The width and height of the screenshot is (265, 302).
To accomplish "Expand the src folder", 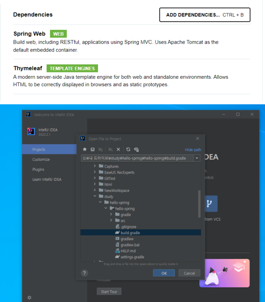I will tap(111, 220).
